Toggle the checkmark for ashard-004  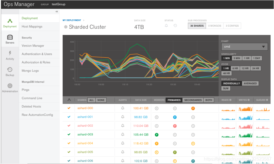coord(68,143)
